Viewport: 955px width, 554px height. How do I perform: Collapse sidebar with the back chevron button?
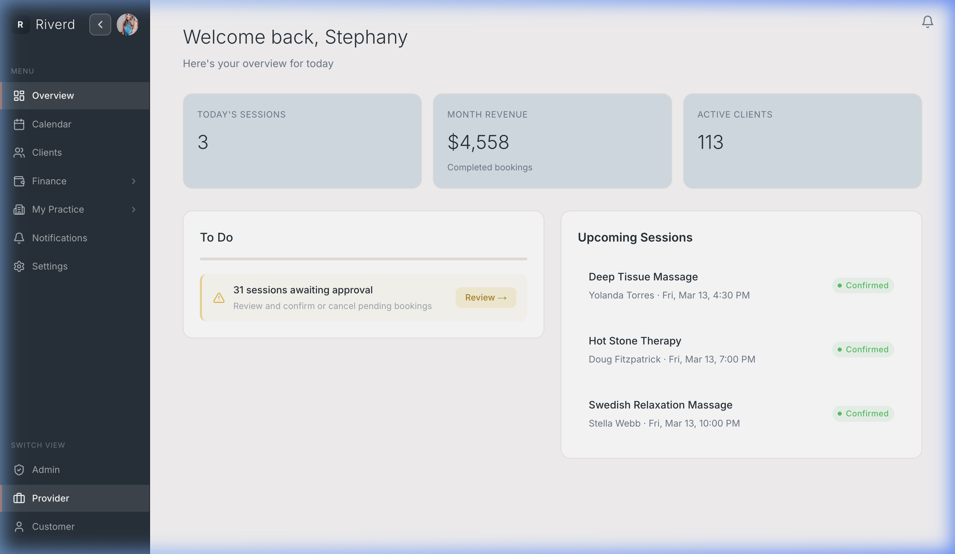pyautogui.click(x=100, y=25)
